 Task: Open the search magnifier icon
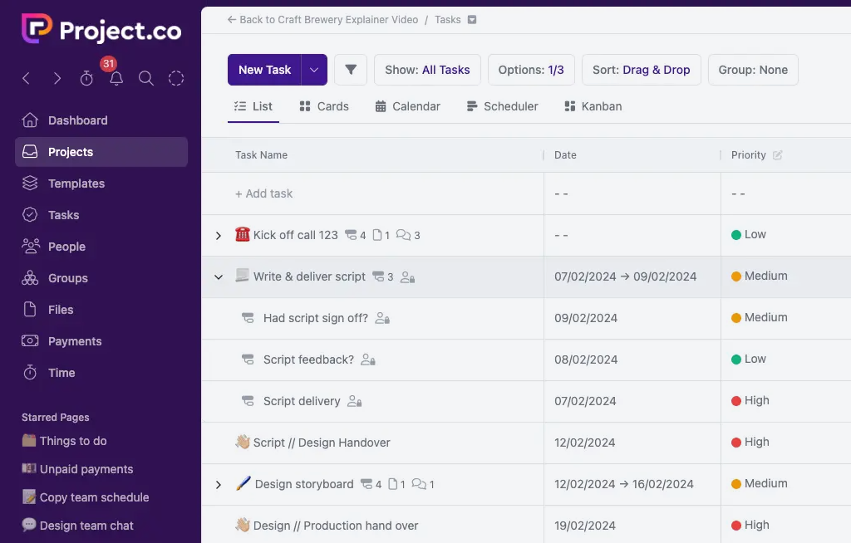[x=145, y=79]
